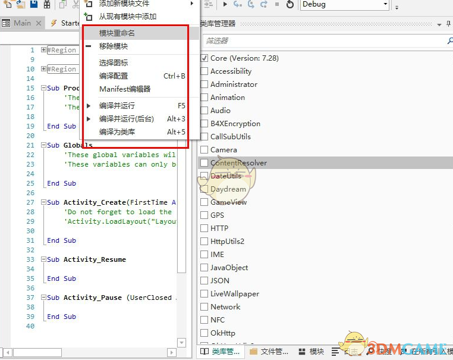Click the Save floppy disk icon
Image resolution: width=453 pixels, height=360 pixels.
click(34, 4)
